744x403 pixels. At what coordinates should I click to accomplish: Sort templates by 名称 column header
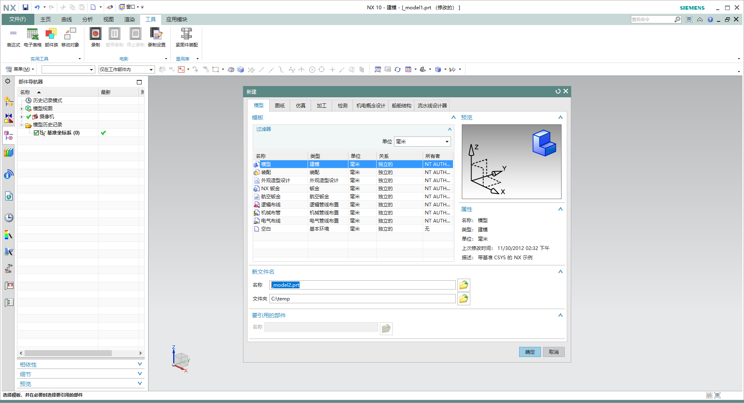[x=280, y=156]
